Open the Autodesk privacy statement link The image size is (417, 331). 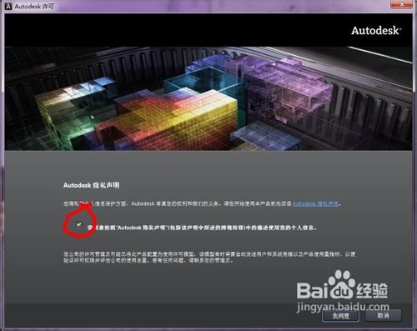[x=315, y=203]
